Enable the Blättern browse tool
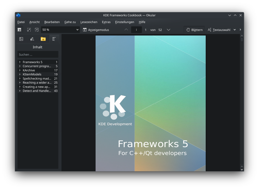Viewport: 259px width, 189px height. point(194,30)
